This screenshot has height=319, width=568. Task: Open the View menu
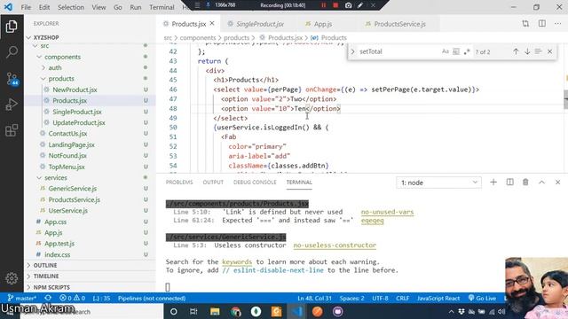(x=99, y=7)
